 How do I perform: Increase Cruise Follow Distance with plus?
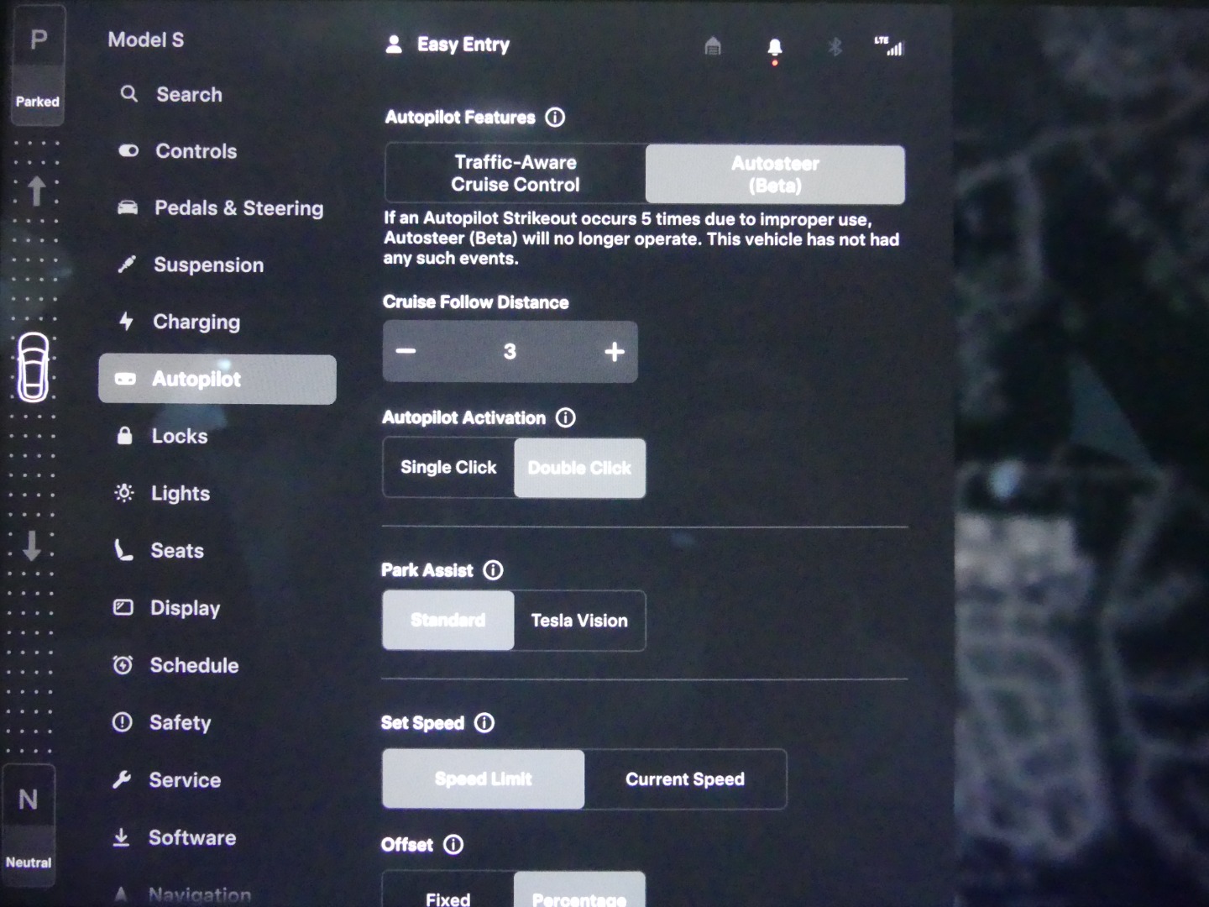615,352
